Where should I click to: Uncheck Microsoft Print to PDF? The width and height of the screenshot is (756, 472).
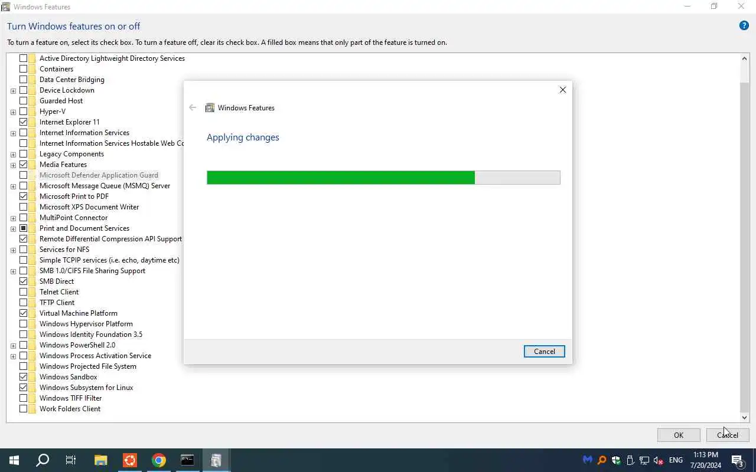(24, 196)
